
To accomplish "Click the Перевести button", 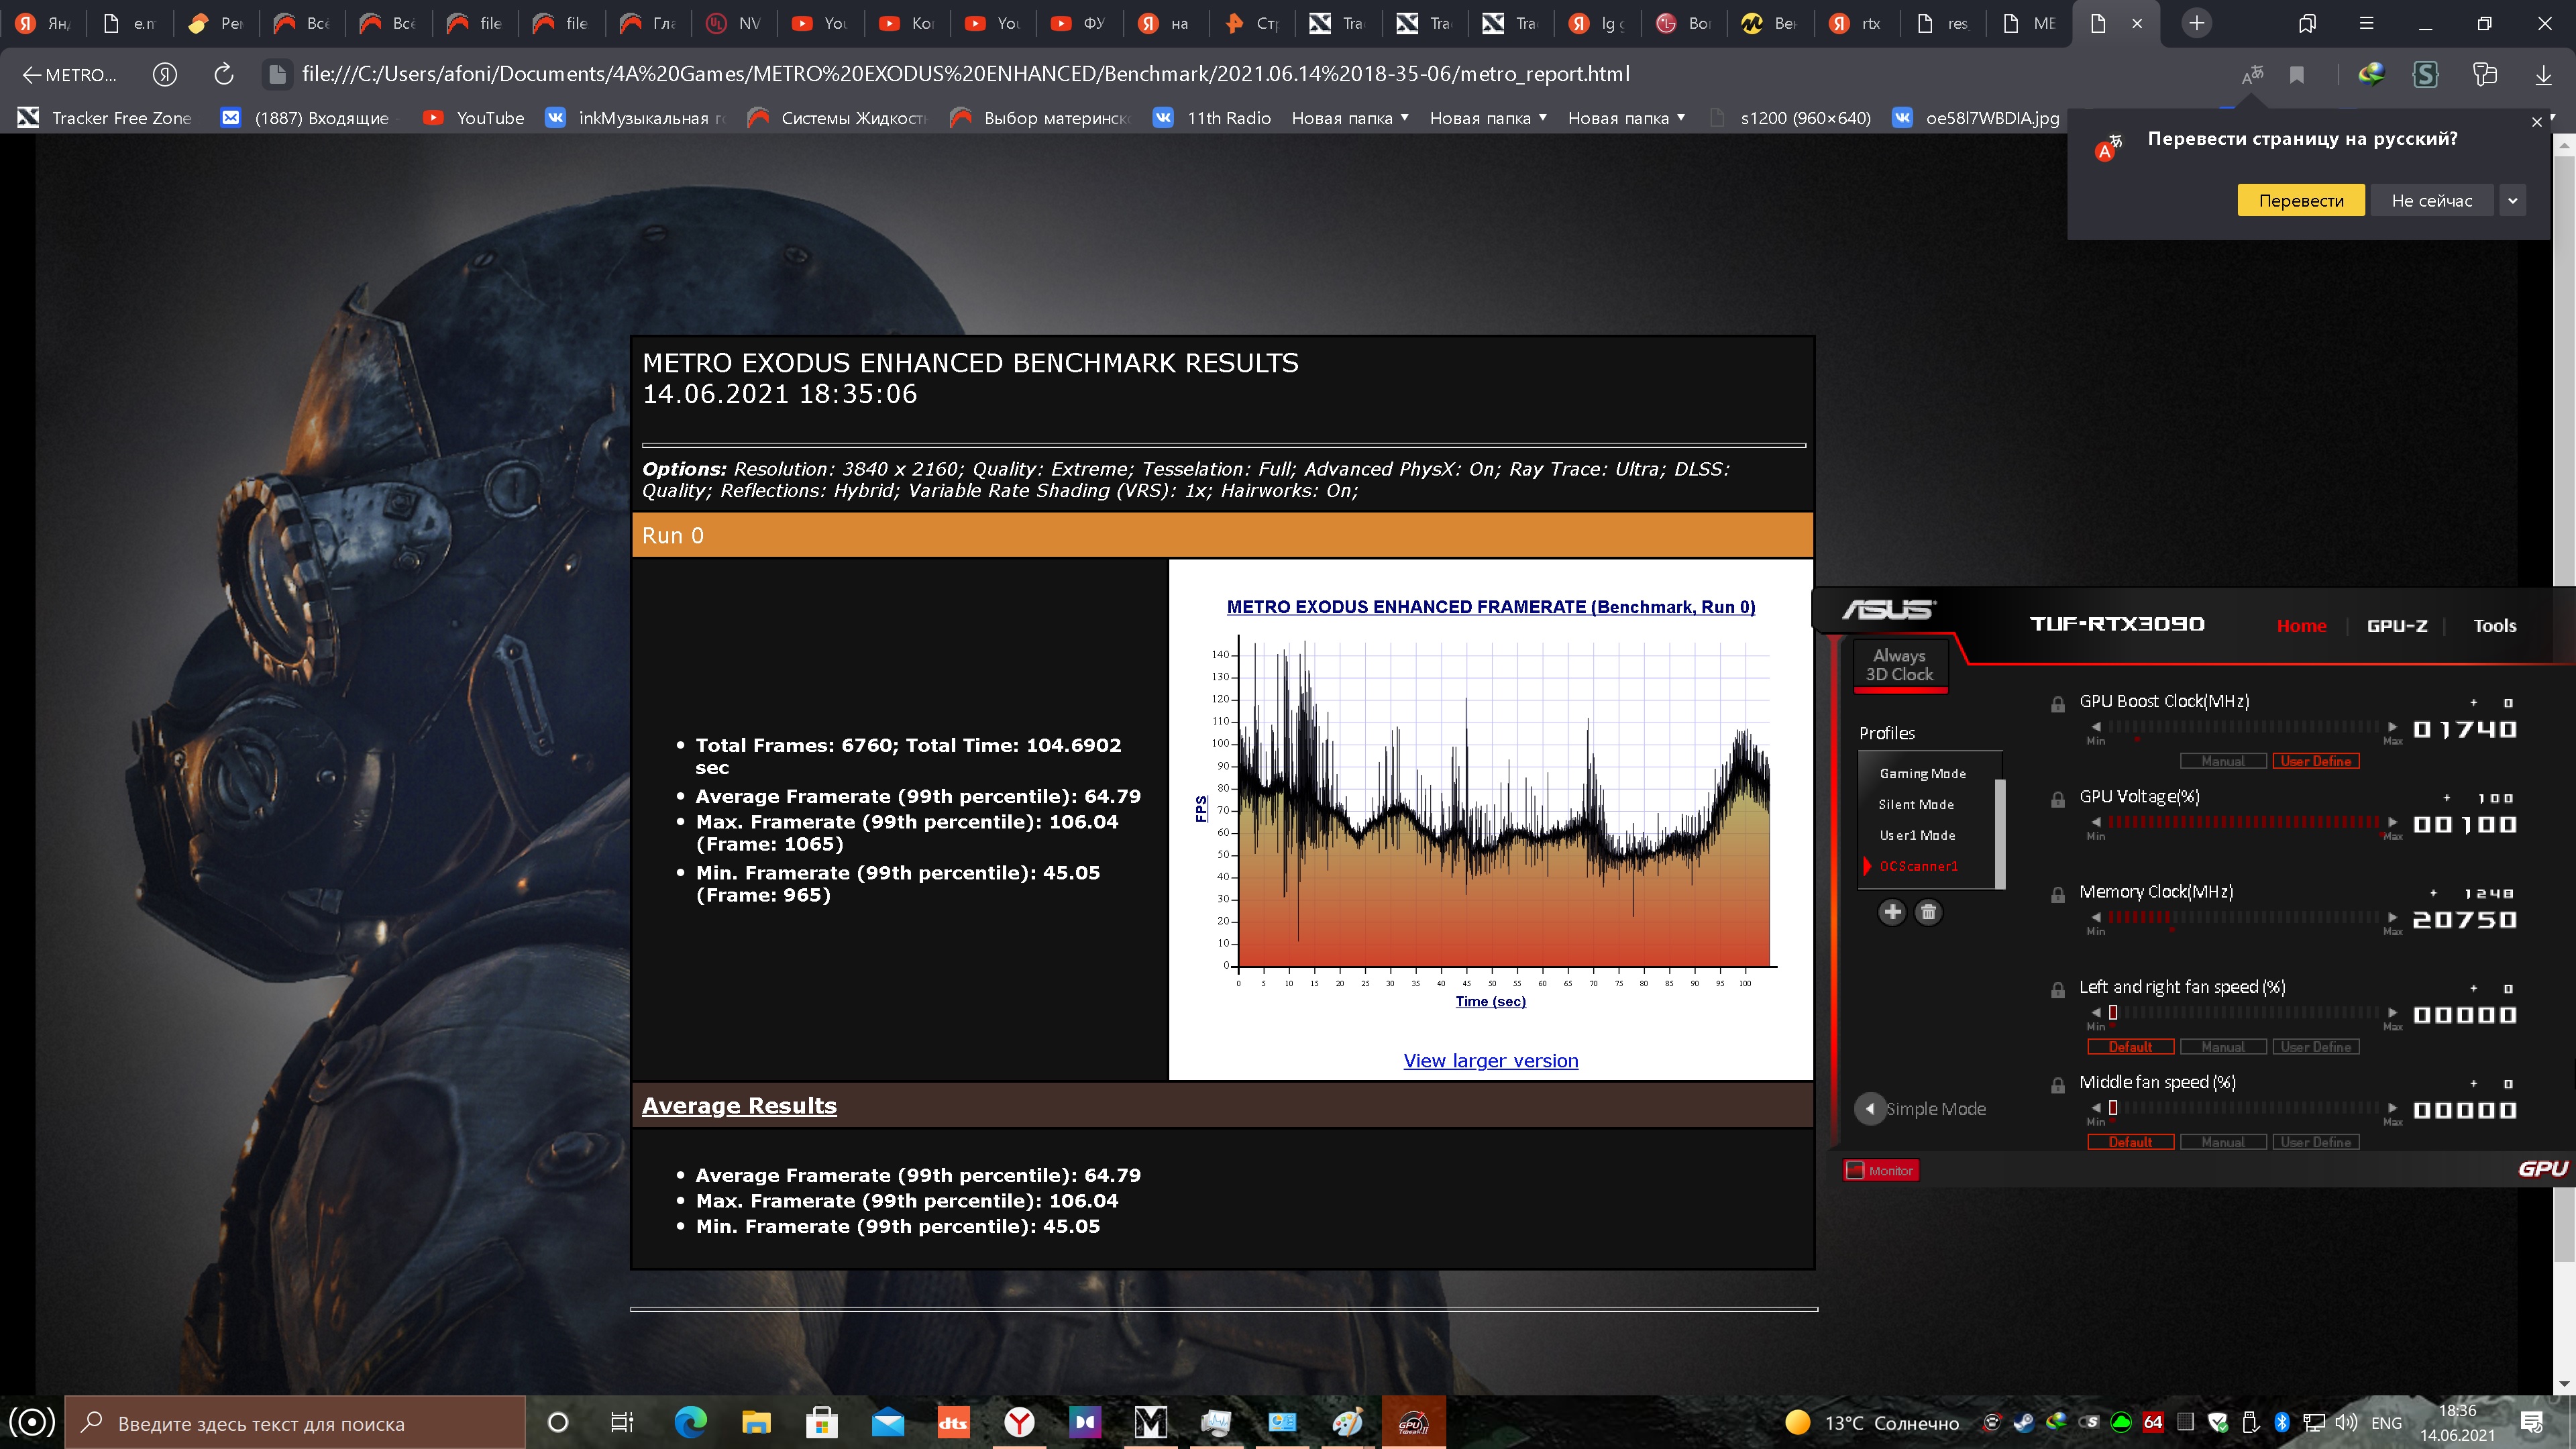I will [2300, 200].
